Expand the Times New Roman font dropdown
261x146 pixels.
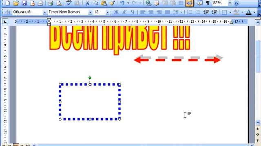[x=90, y=12]
